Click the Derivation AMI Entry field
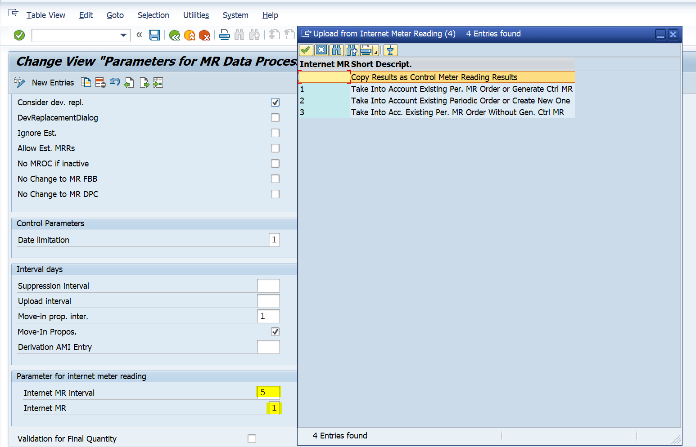The height and width of the screenshot is (447, 696). 268,347
